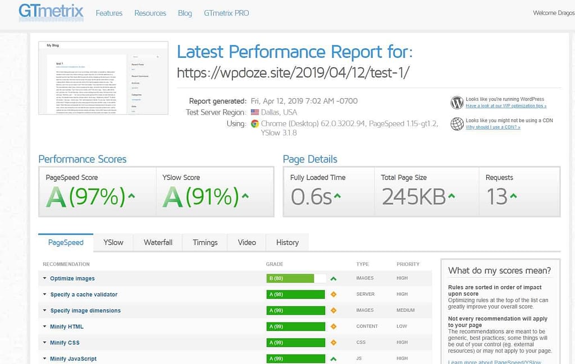This screenshot has width=575, height=364.
Task: Click the RECOMMENDATION column header
Action: (66, 264)
